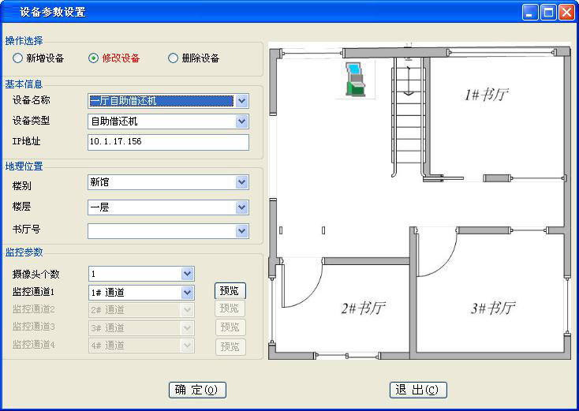The width and height of the screenshot is (579, 411).
Task: Click the selected 一厅自助借还机 text field
Action: click(x=162, y=101)
